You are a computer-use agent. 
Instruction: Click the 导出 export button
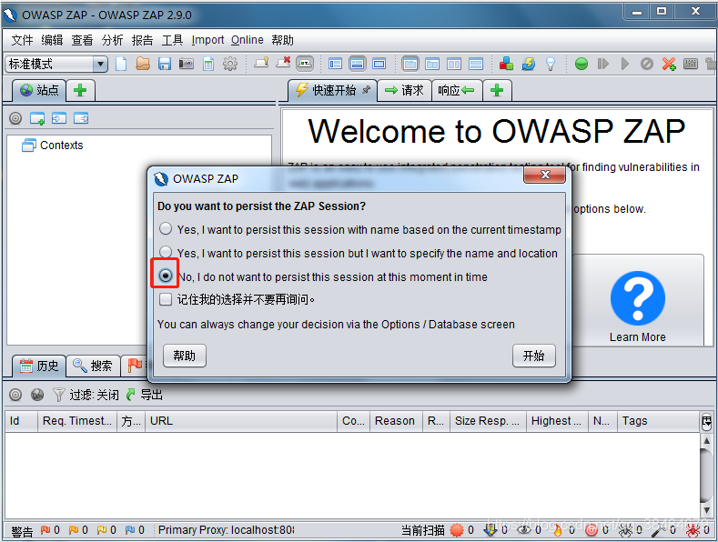145,395
